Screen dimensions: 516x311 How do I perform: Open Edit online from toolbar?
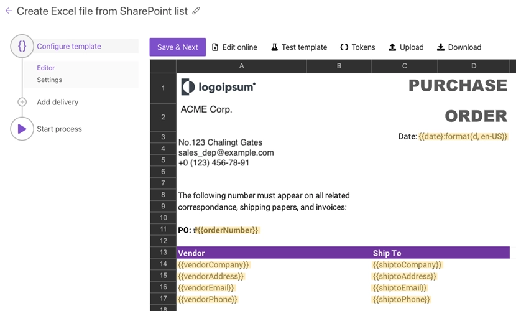(234, 47)
